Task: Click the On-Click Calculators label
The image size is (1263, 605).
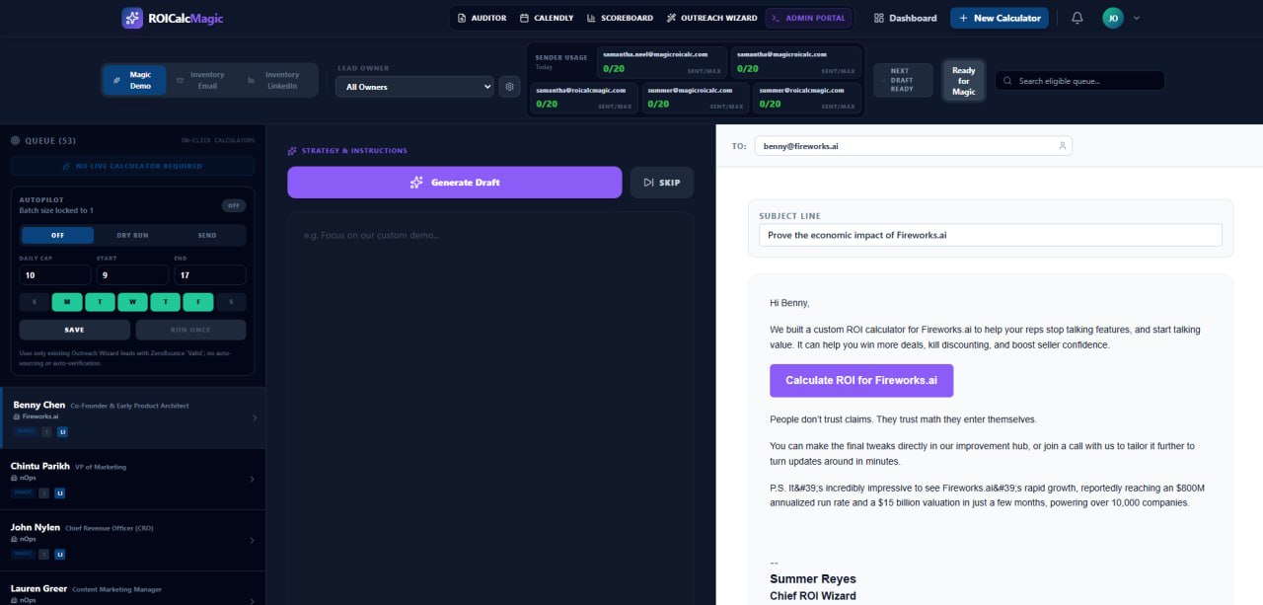Action: tap(217, 141)
